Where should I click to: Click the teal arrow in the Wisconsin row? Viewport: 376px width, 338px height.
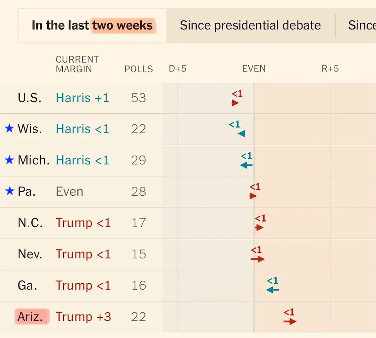[241, 134]
